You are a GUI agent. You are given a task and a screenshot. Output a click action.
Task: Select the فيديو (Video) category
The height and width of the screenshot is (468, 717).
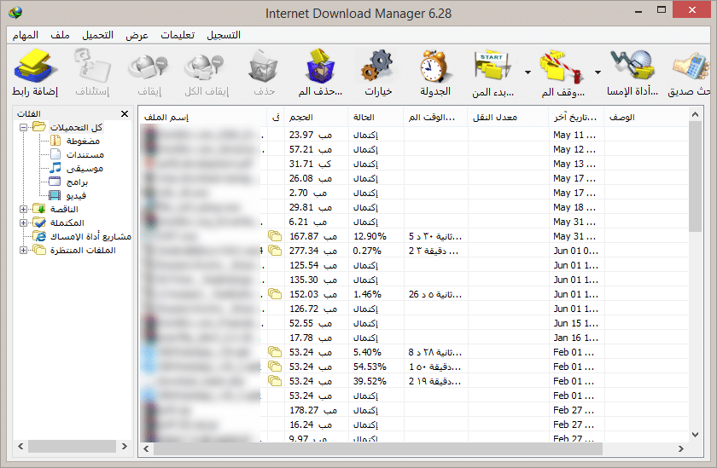point(76,196)
